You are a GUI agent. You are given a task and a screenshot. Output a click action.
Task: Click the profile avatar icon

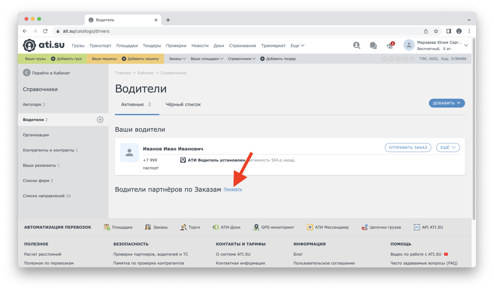[x=409, y=45]
